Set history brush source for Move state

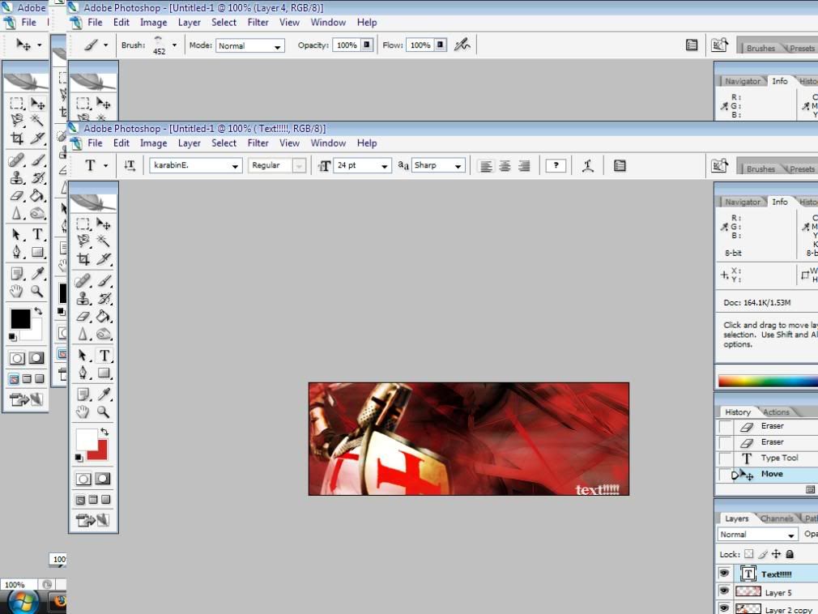(726, 475)
